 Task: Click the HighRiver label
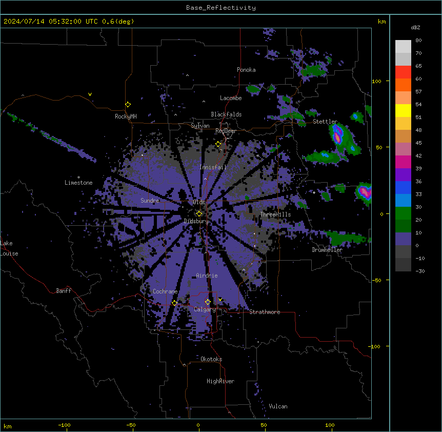pos(220,381)
